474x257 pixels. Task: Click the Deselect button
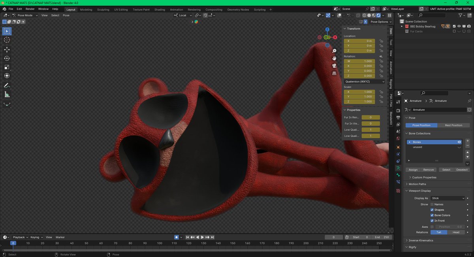[462, 170]
